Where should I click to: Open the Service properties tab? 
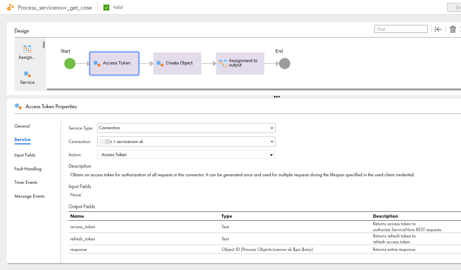click(x=22, y=139)
